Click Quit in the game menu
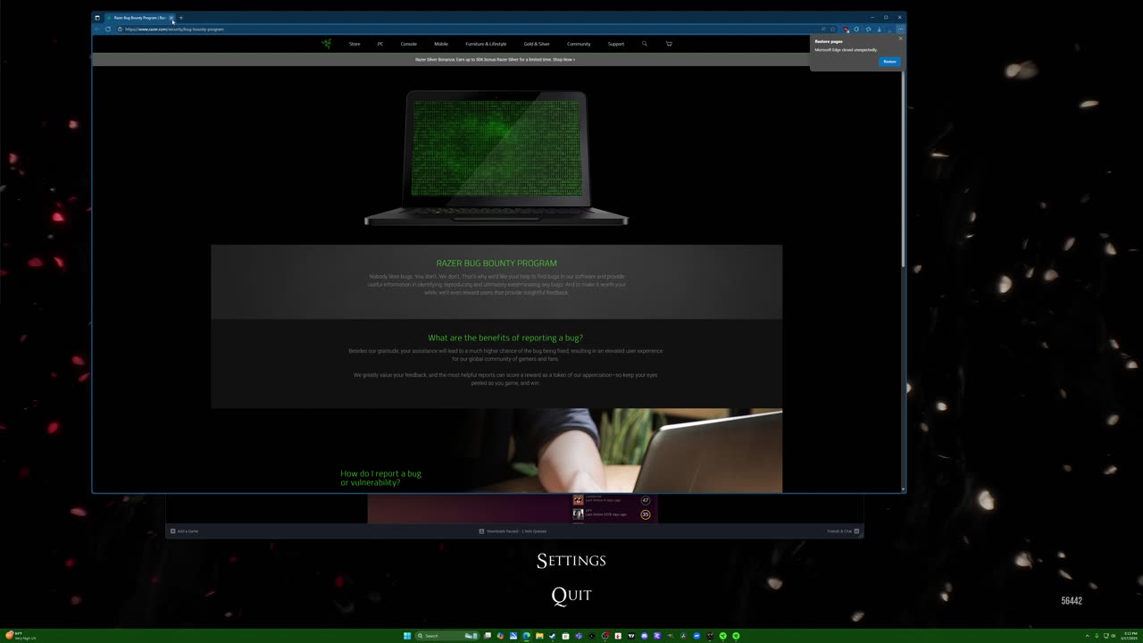This screenshot has height=643, width=1143. pos(571,595)
